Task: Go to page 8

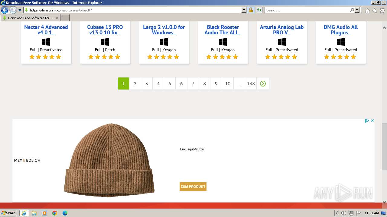Action: pyautogui.click(x=204, y=83)
